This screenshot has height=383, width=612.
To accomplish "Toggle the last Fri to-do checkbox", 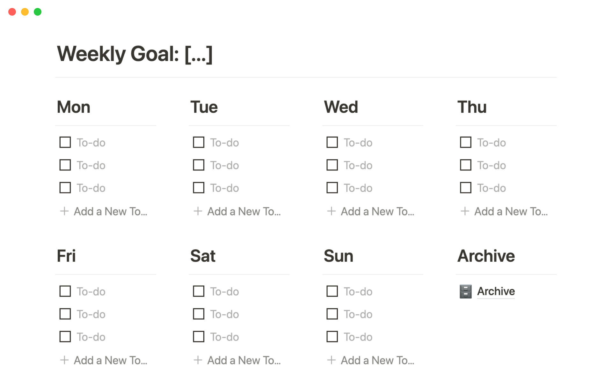I will pos(65,337).
